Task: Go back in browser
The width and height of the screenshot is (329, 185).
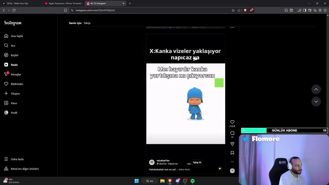Action: click(x=4, y=10)
